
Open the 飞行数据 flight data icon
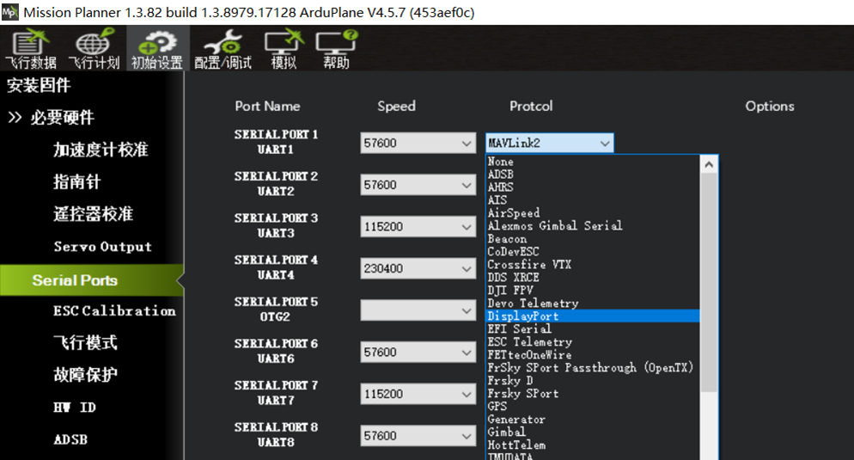(x=31, y=50)
